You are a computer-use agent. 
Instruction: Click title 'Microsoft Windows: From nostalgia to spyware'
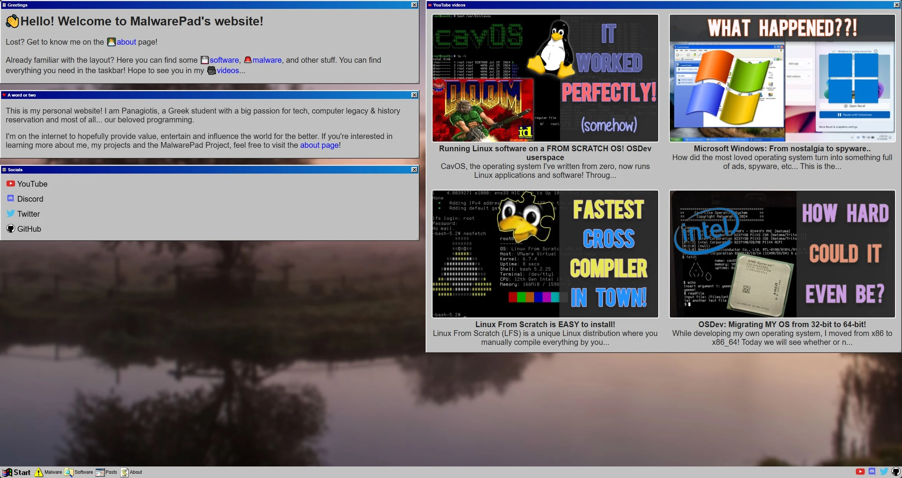[782, 149]
